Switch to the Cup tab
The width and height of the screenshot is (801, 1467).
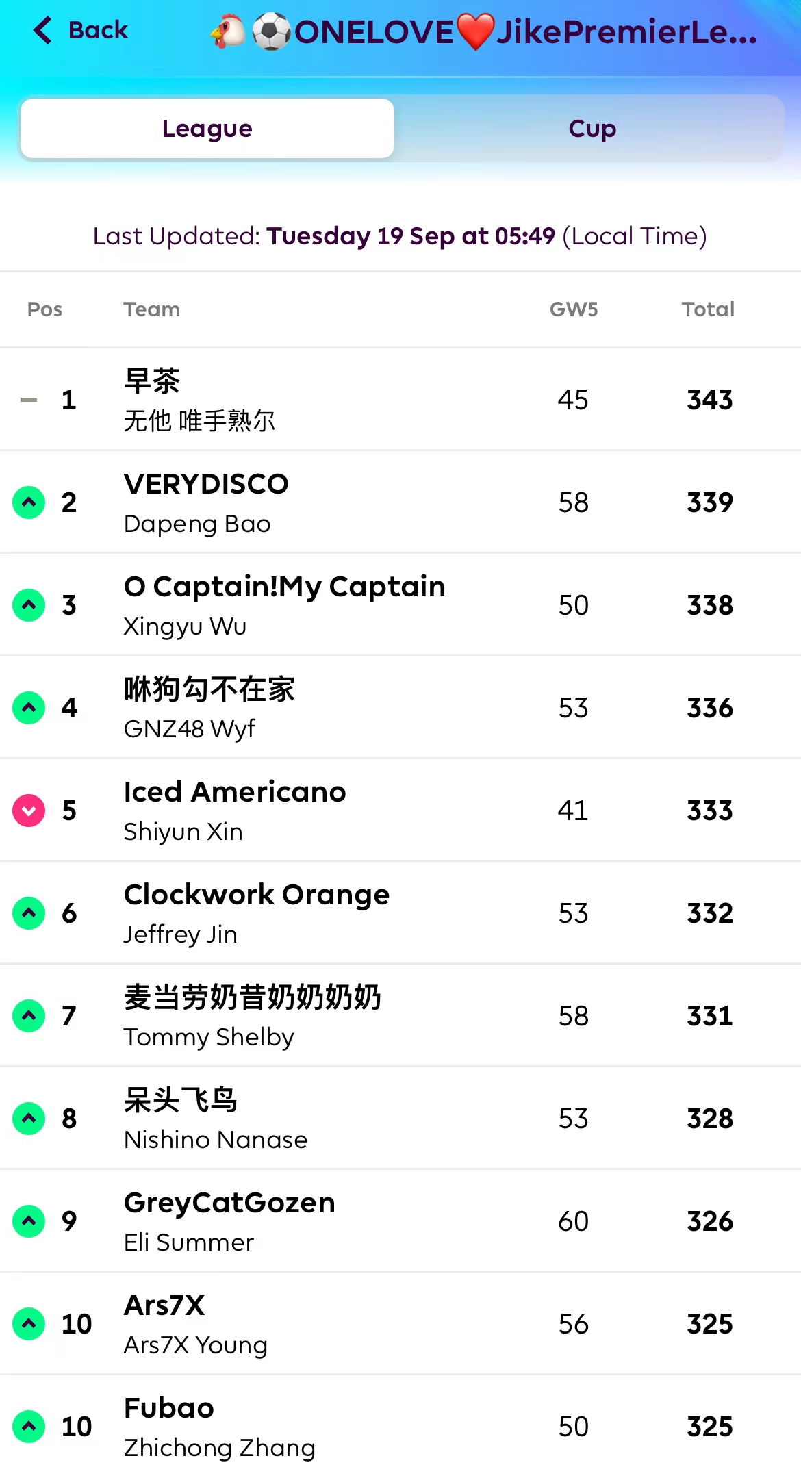point(592,129)
